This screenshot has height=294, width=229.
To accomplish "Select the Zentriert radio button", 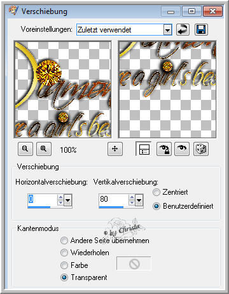I will pyautogui.click(x=156, y=192).
